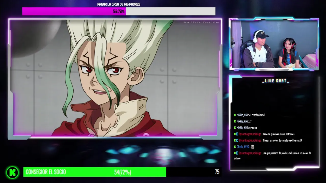This screenshot has height=183, width=326.
Task: Open Bysantiagomurcielago username on 'Xeno se quedo' message
Action: (250, 134)
